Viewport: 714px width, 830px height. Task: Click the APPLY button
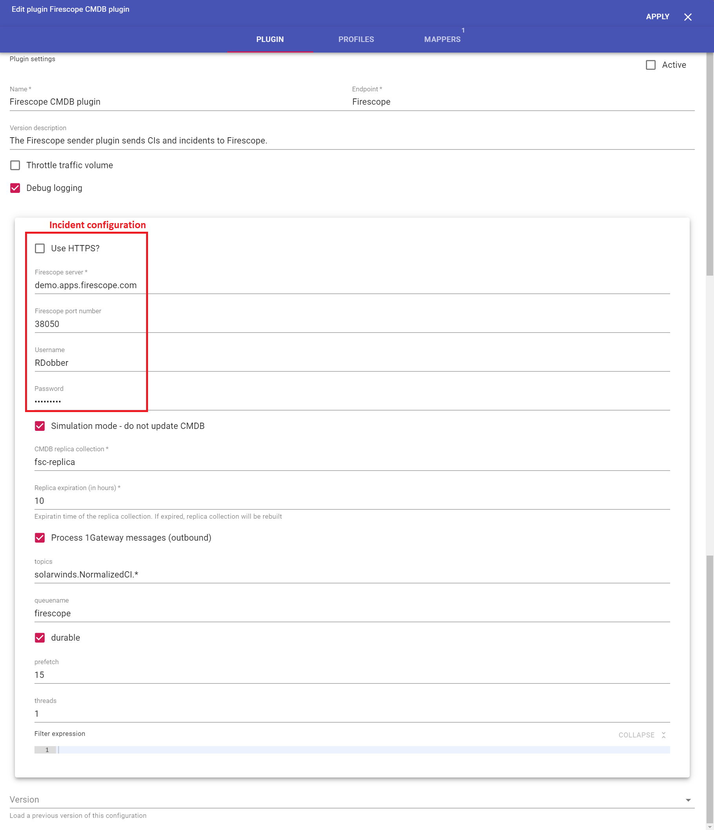click(657, 17)
